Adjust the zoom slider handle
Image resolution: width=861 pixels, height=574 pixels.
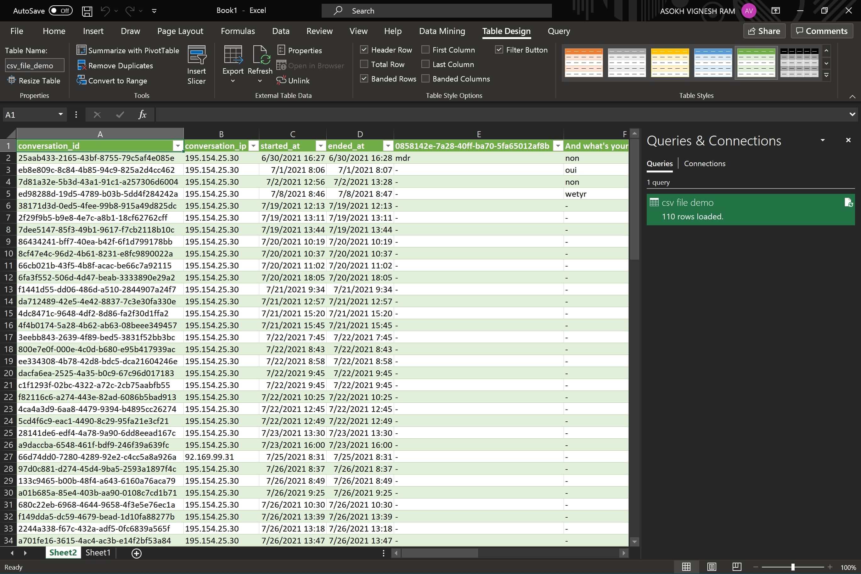[792, 567]
